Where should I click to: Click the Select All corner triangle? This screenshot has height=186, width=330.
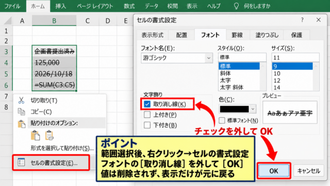8,21
